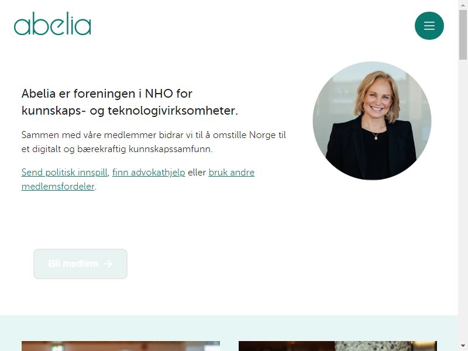
Task: Follow the finn advokathjelp link
Action: tap(149, 173)
